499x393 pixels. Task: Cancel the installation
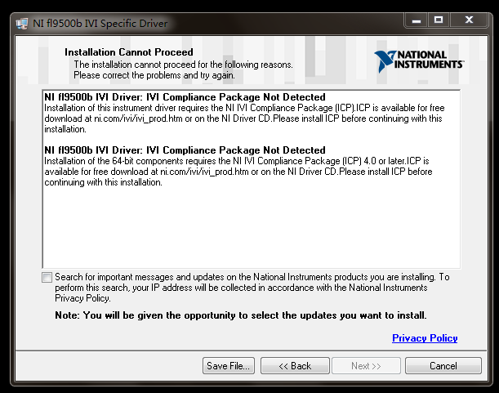point(443,365)
